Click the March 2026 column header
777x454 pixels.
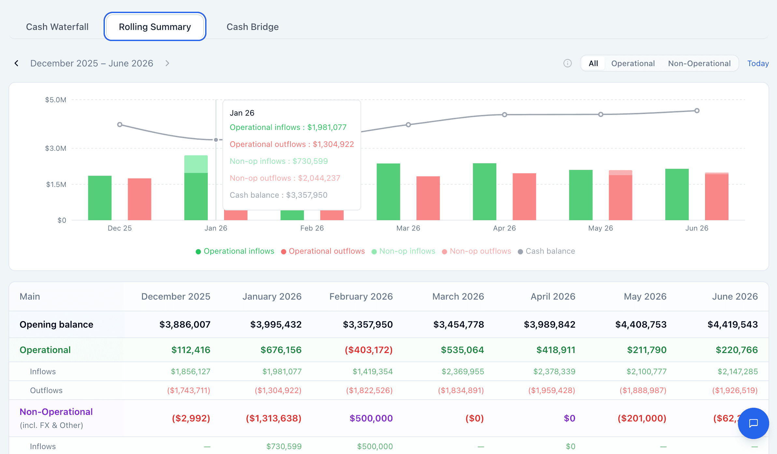(x=458, y=296)
